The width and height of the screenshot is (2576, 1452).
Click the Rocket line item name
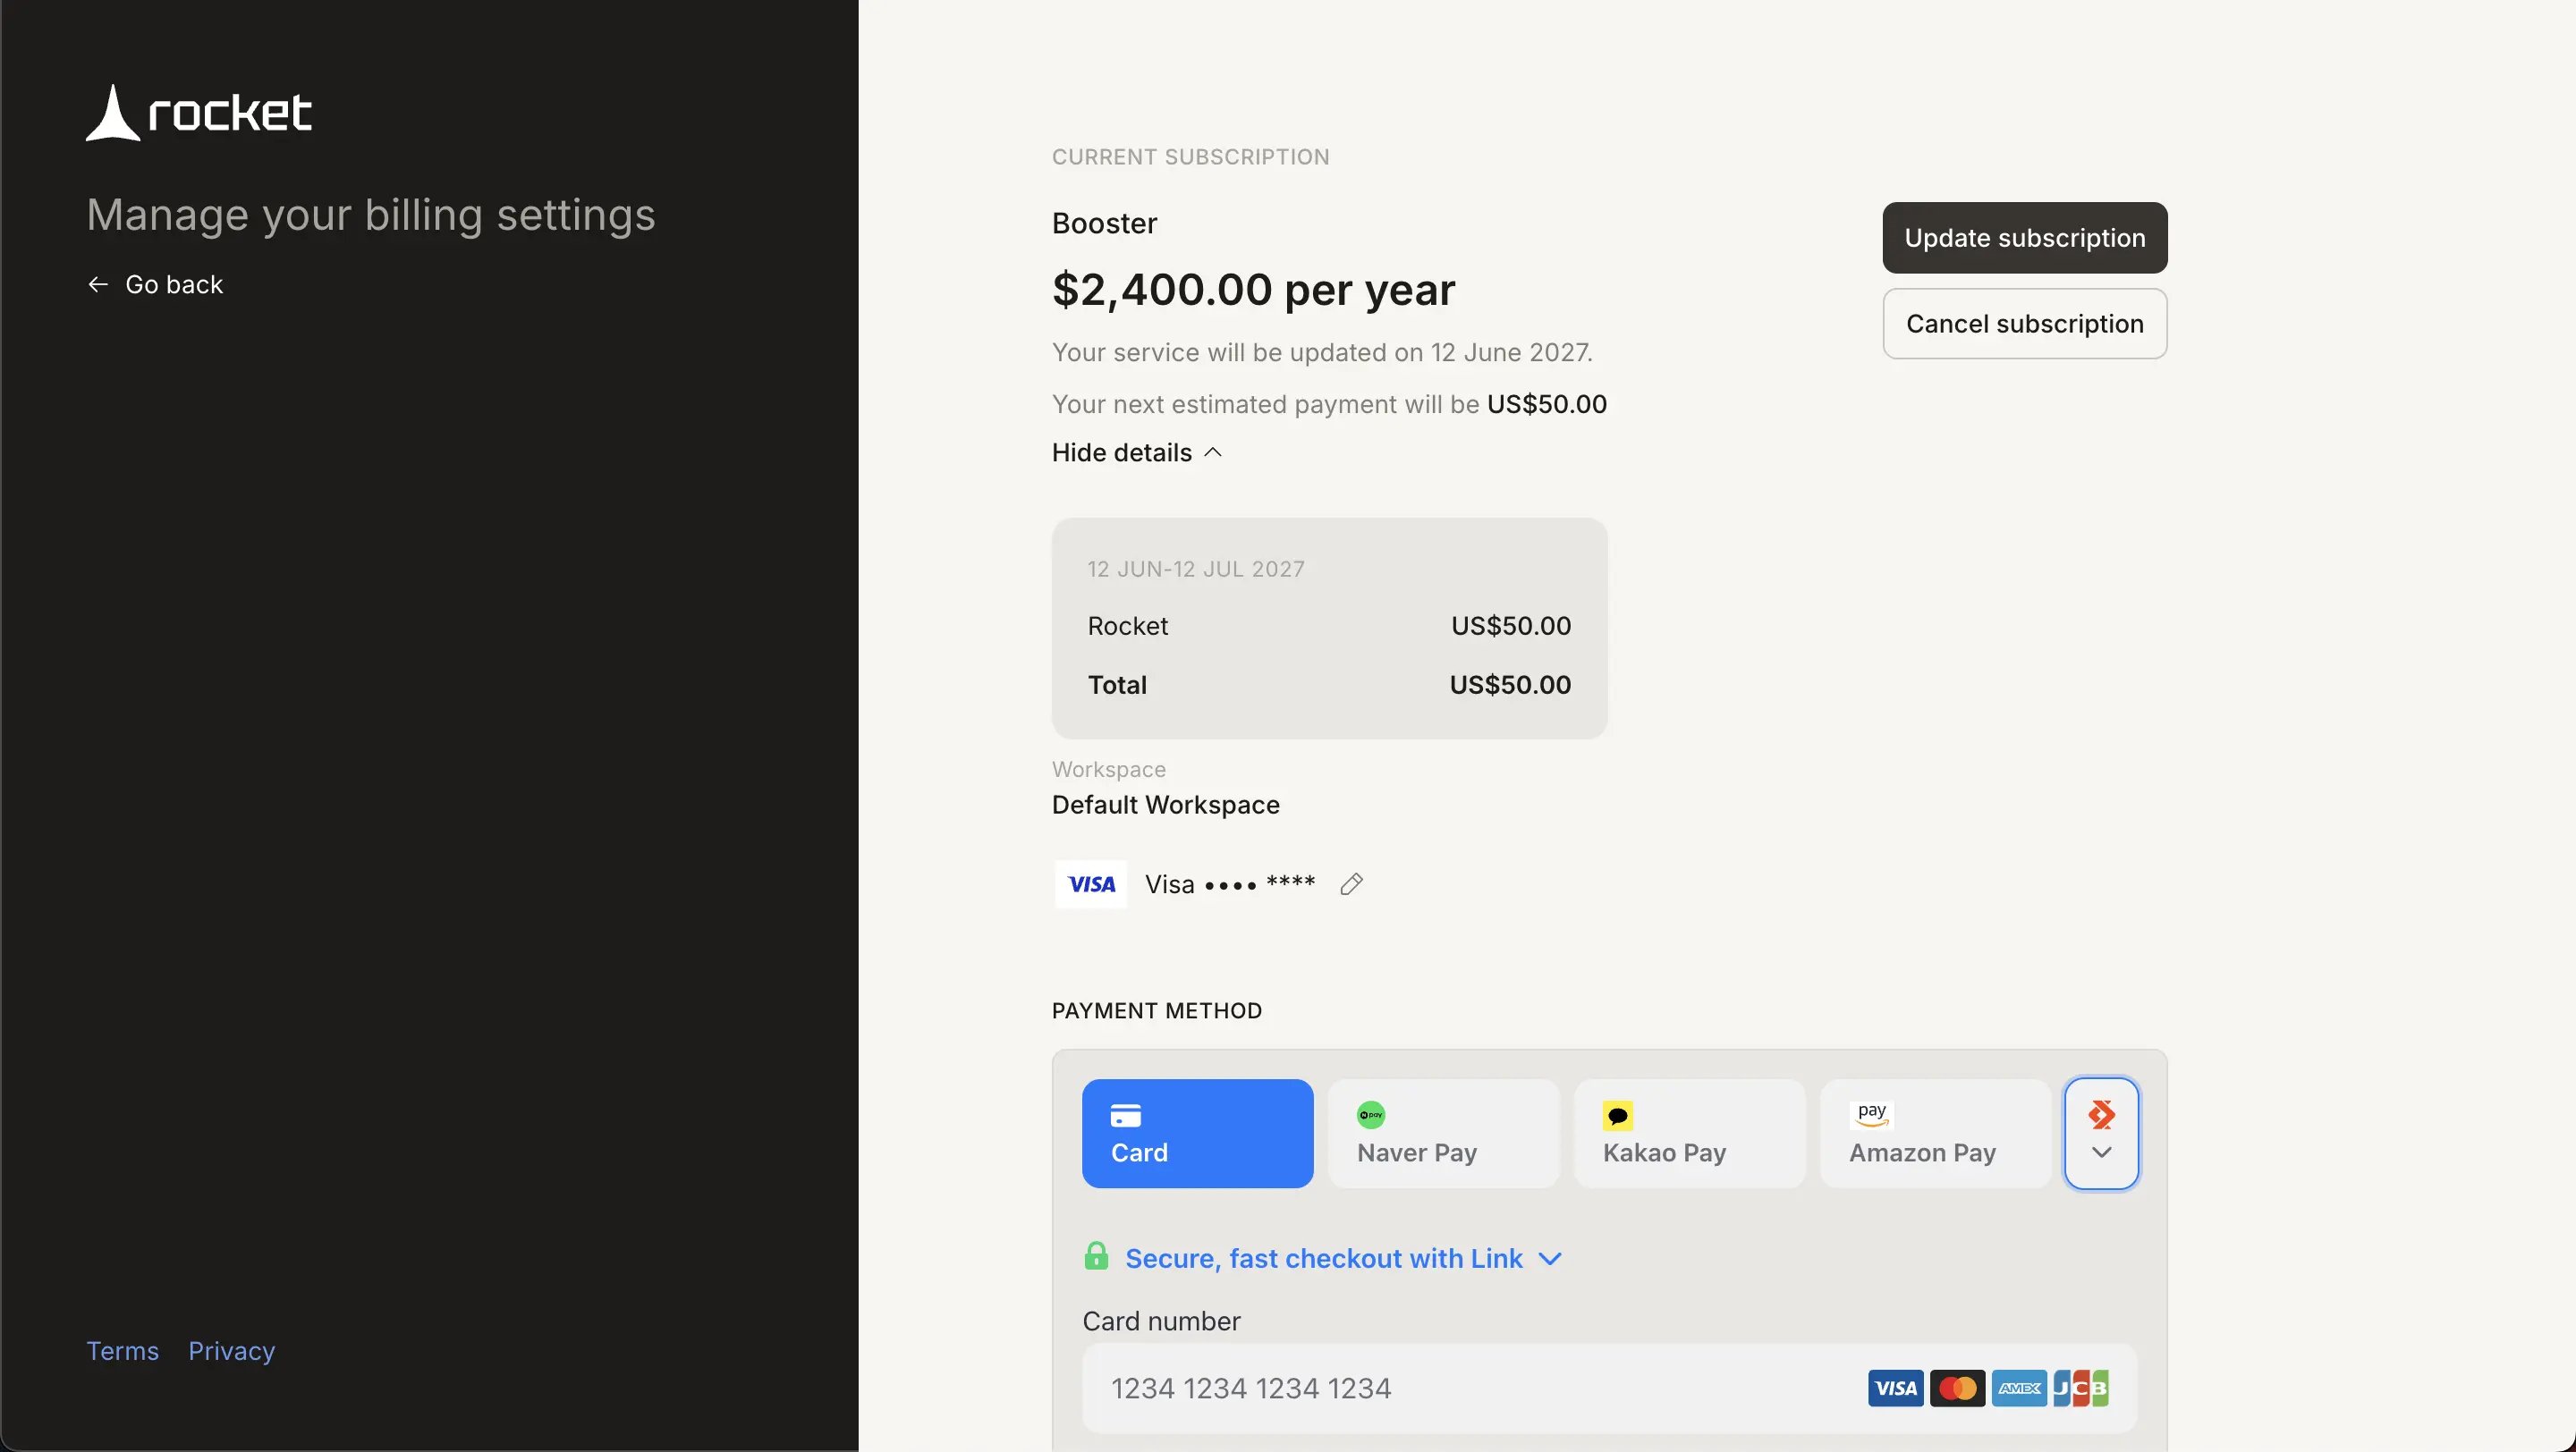click(x=1128, y=626)
